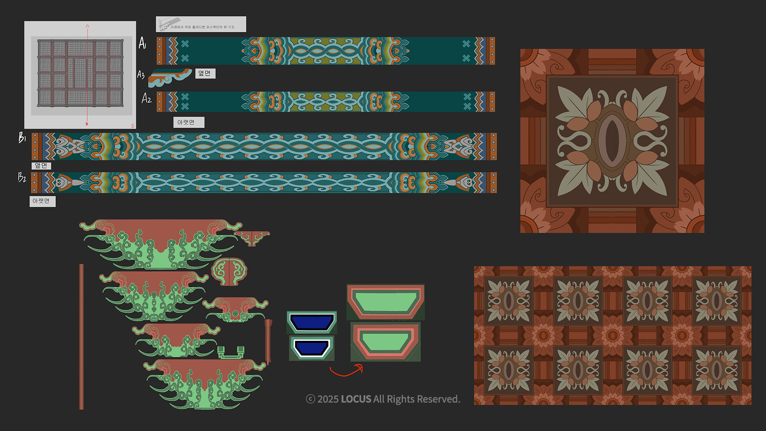Open the tiled ceiling pattern preview
Screen dimensions: 766x431
click(612, 336)
